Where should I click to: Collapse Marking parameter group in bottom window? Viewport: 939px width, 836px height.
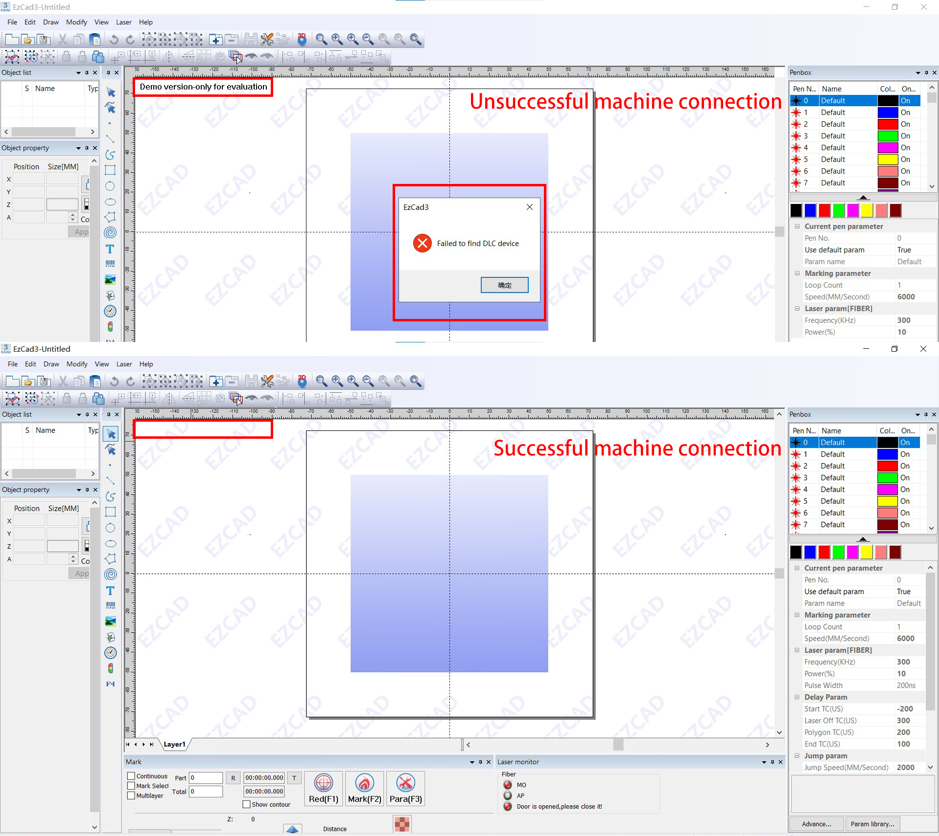coord(797,615)
